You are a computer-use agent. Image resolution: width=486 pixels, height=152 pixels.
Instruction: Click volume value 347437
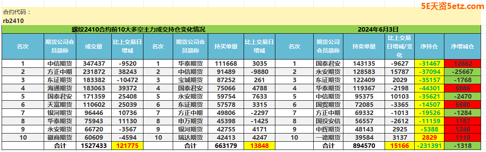pyautogui.click(x=94, y=64)
